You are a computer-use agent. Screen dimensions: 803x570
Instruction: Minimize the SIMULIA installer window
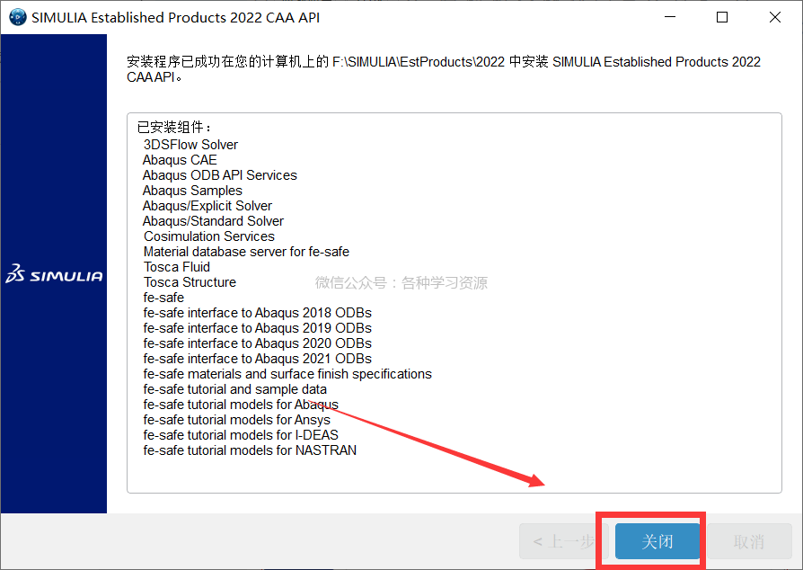pos(670,17)
